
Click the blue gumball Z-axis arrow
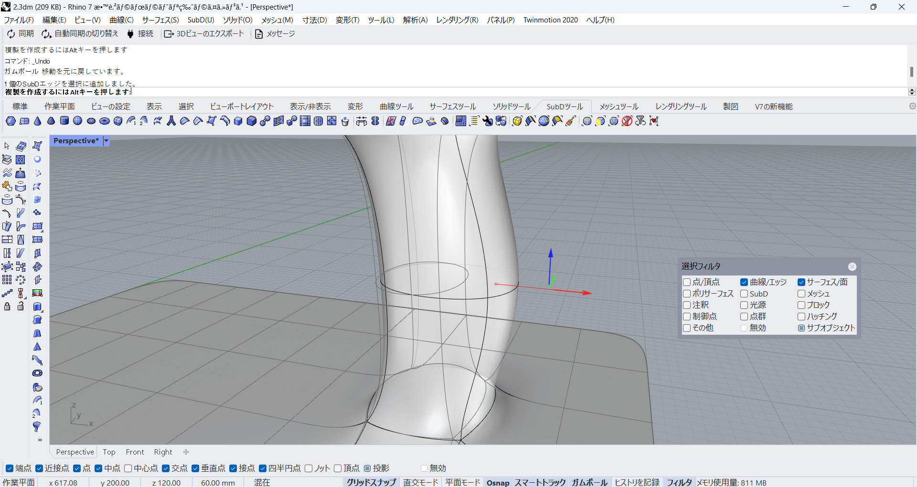[551, 253]
